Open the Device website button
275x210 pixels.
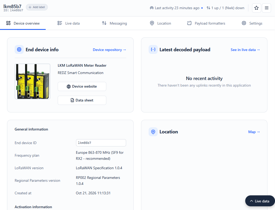pos(82,86)
